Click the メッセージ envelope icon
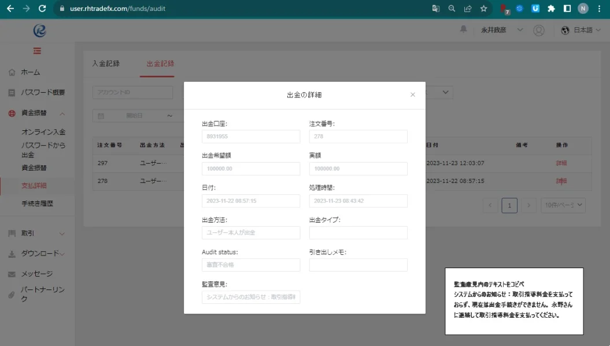610x346 pixels. [13, 273]
